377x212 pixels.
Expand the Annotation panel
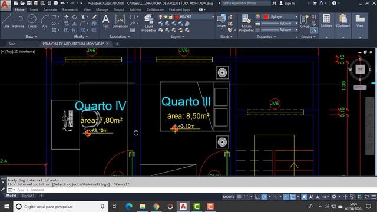pyautogui.click(x=120, y=37)
